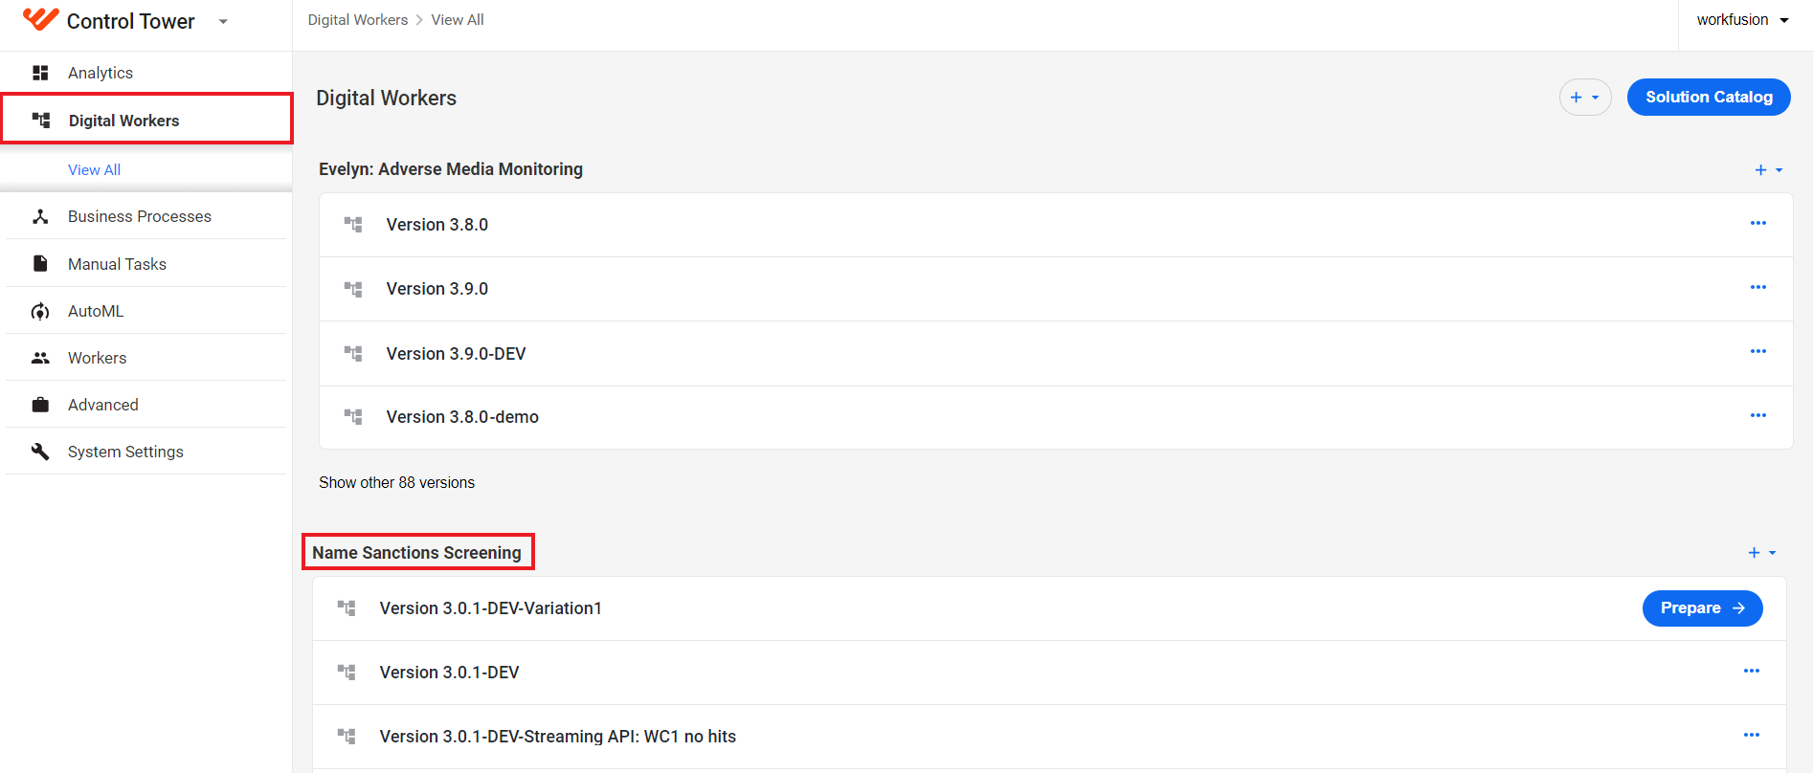Image resolution: width=1813 pixels, height=773 pixels.
Task: Open the plus dropdown for Name Sanctions Screening
Action: 1762,553
